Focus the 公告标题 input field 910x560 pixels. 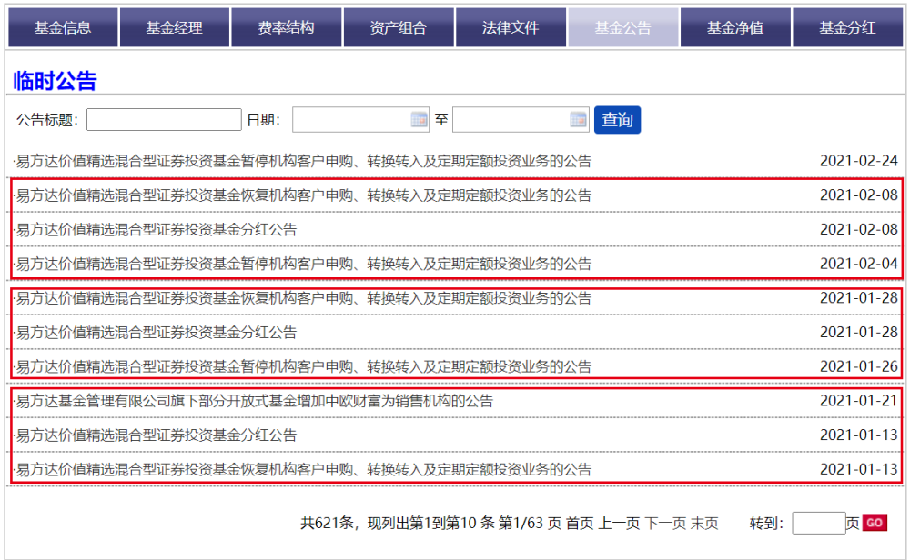(x=164, y=119)
